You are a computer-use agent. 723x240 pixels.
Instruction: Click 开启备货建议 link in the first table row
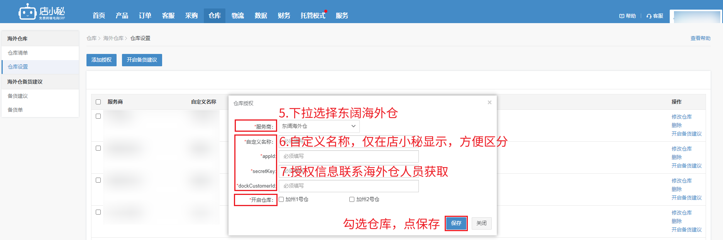point(687,134)
